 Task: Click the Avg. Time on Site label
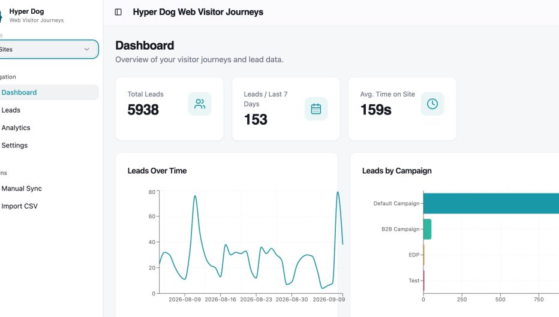click(x=387, y=94)
